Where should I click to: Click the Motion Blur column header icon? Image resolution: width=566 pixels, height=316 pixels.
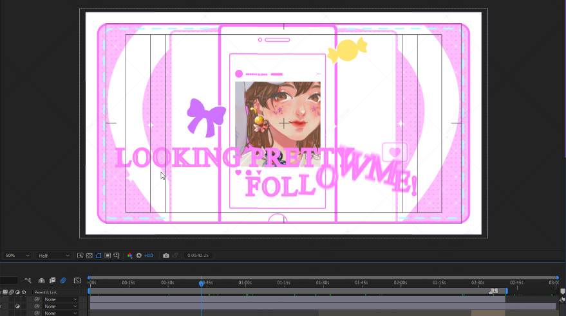click(11, 292)
